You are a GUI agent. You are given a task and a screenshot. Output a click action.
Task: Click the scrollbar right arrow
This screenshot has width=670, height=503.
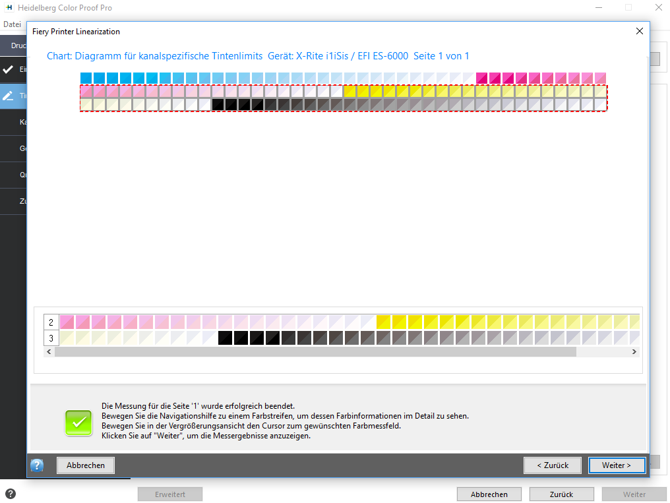pos(634,352)
